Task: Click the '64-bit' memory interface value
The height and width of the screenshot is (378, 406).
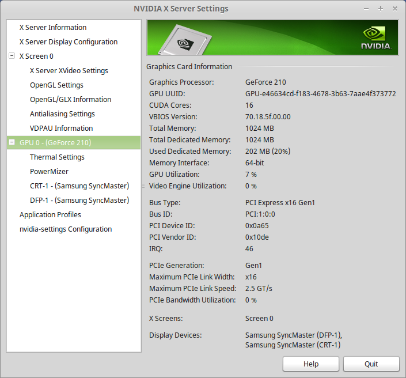Action: (x=255, y=163)
